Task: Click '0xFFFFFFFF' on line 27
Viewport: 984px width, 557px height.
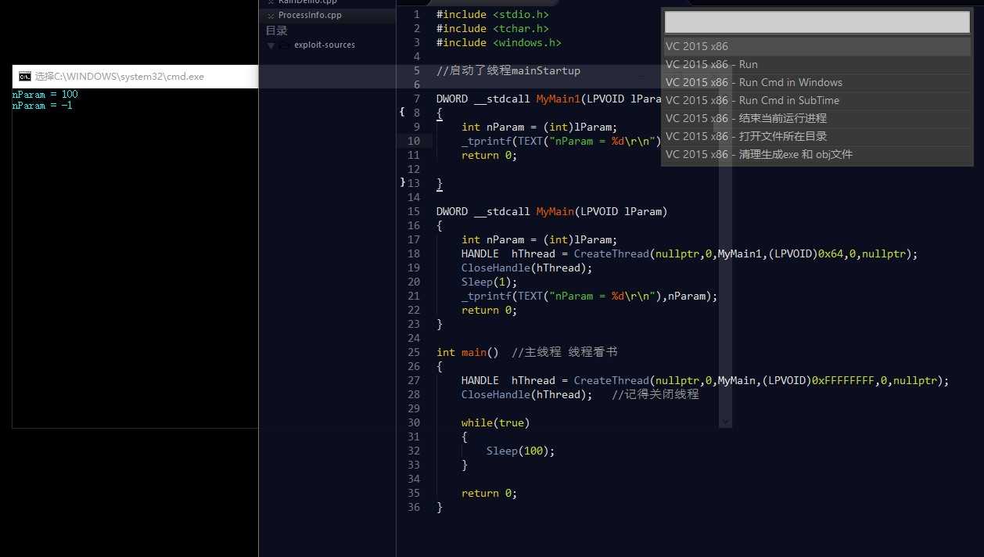Action: 842,380
